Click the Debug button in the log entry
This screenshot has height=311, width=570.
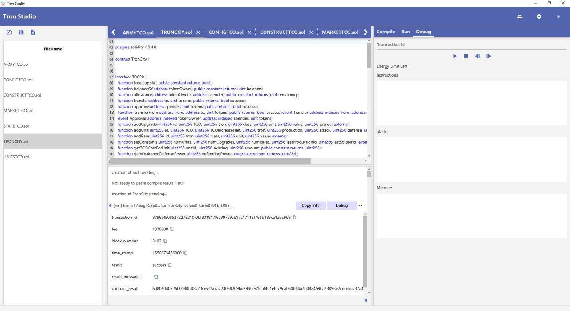point(342,206)
